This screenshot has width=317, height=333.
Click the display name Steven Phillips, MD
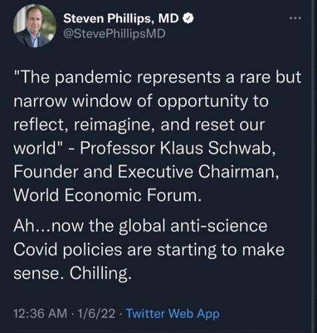[121, 19]
